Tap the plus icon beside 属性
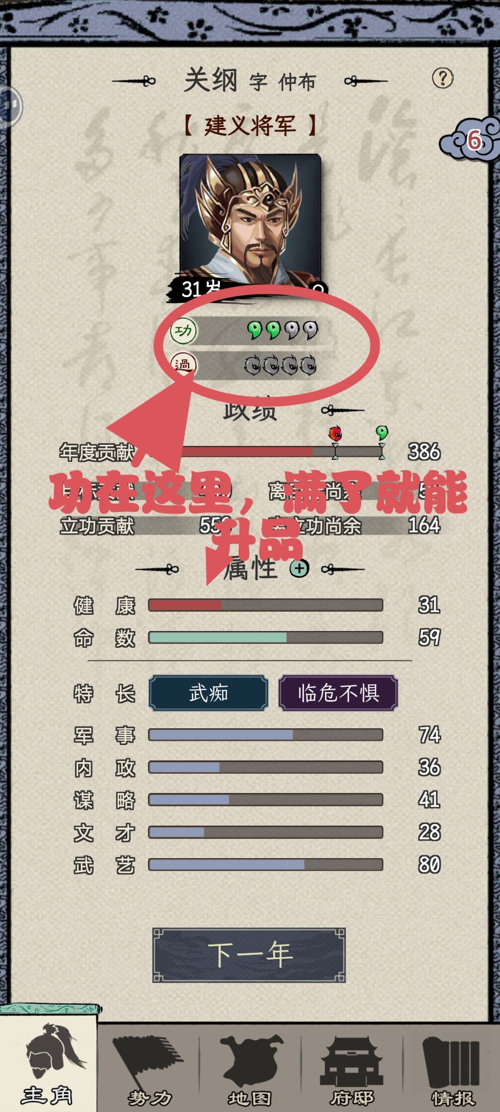Image resolution: width=500 pixels, height=1112 pixels. [x=299, y=568]
